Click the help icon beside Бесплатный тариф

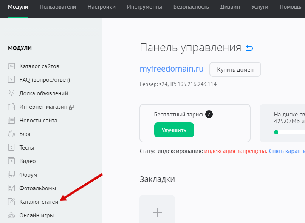click(x=209, y=115)
